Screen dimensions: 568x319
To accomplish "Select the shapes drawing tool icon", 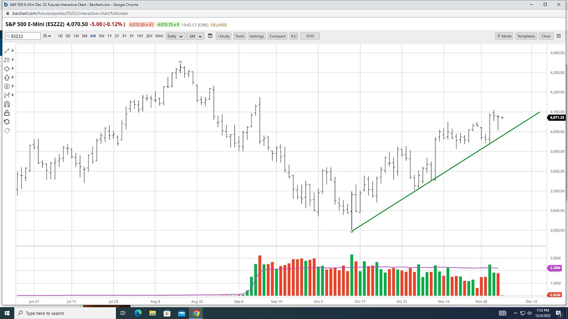I will pos(7,69).
